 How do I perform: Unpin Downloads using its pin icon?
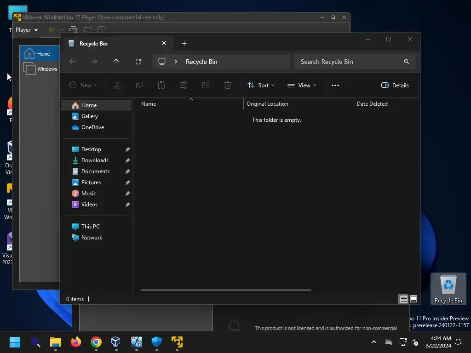click(128, 160)
